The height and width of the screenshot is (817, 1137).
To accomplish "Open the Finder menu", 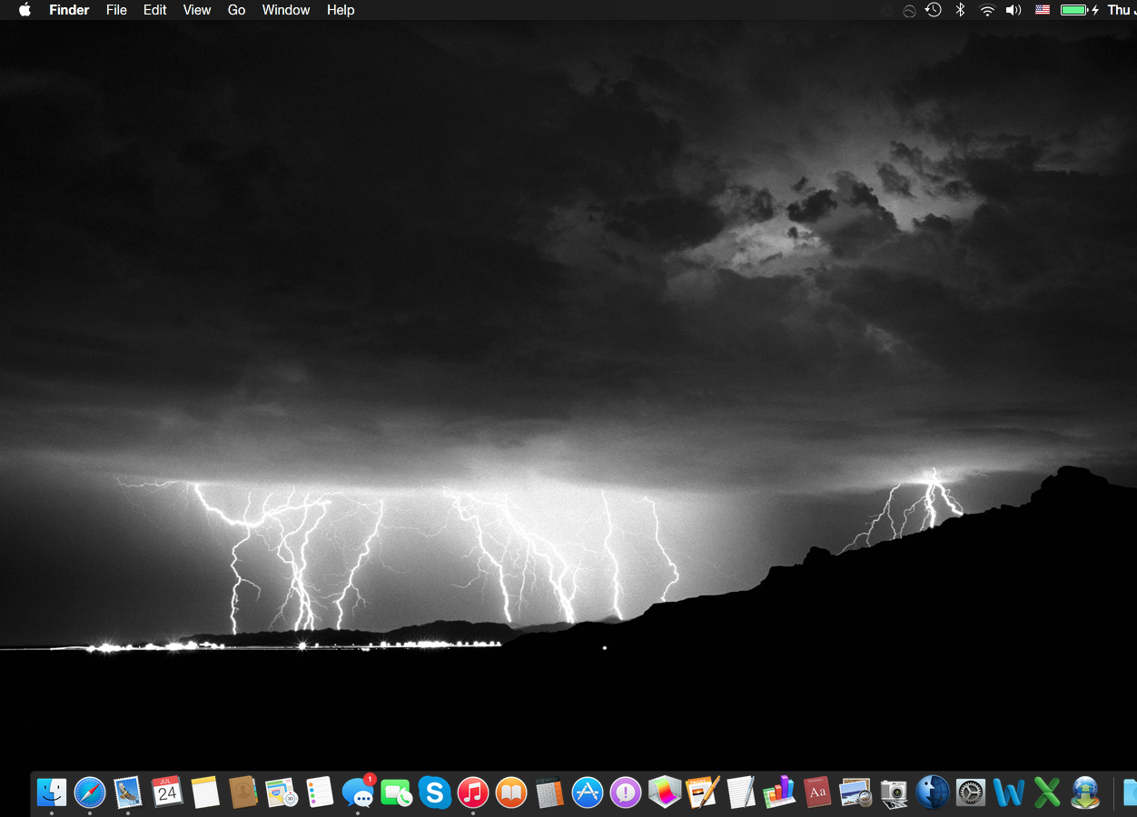I will pos(69,10).
